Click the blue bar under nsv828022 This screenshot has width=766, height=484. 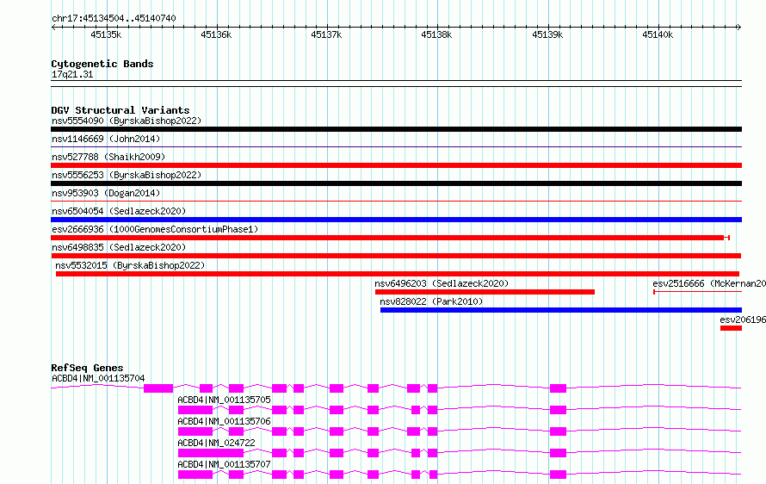(x=561, y=310)
